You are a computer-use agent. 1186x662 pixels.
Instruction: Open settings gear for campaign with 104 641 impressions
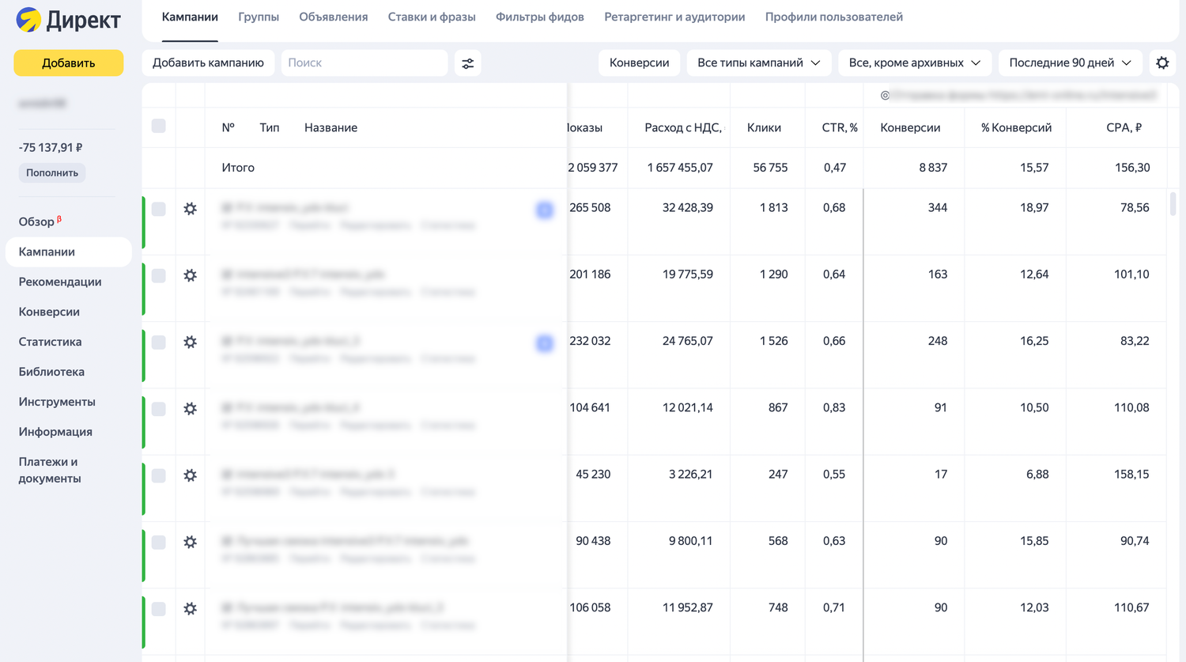(x=191, y=409)
